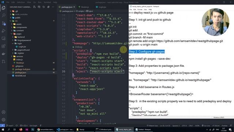Open the File menu in Notepad

click(x=131, y=10)
